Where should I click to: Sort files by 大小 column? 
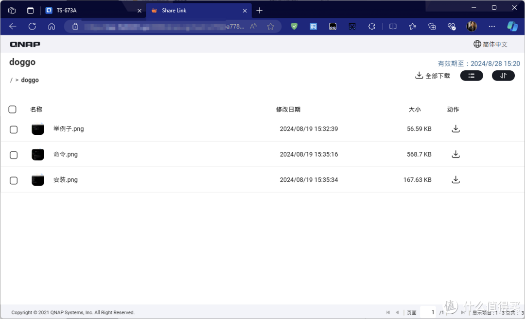click(x=414, y=110)
